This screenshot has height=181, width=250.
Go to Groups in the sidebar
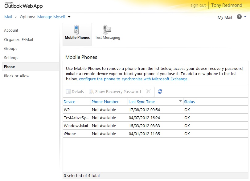point(10,49)
